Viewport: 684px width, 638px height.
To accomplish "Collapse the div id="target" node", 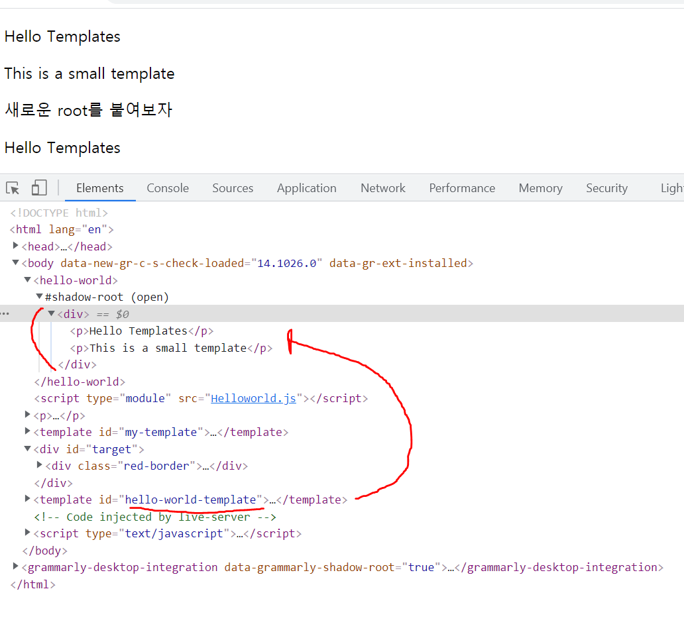I will pos(27,449).
